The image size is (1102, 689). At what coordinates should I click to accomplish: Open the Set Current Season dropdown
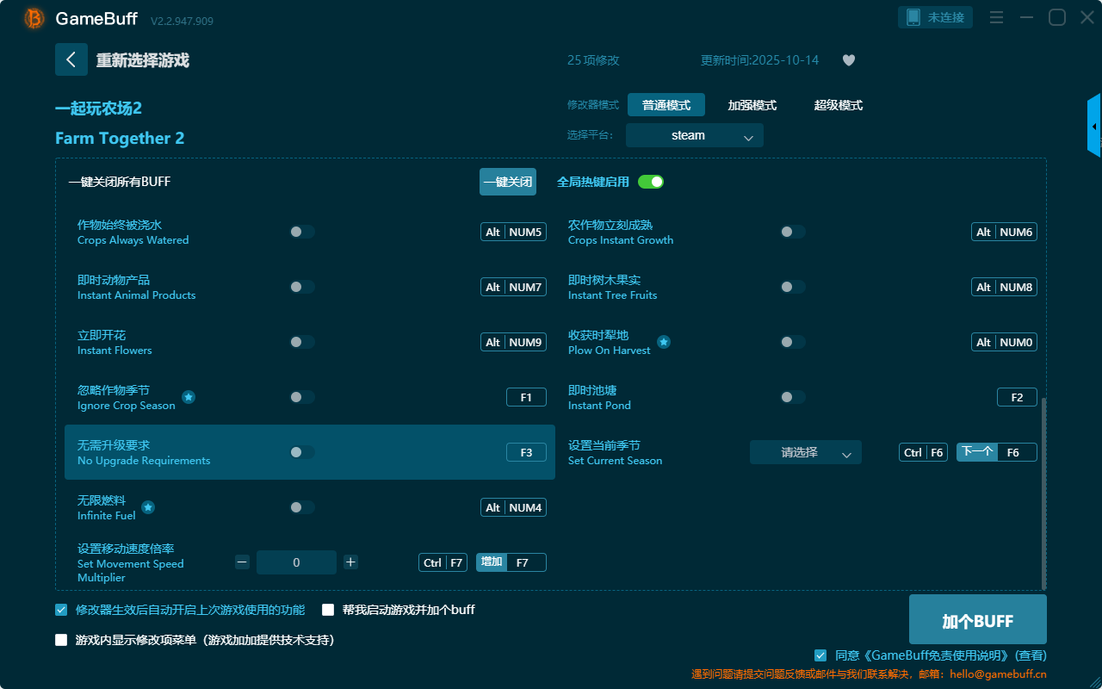805,452
